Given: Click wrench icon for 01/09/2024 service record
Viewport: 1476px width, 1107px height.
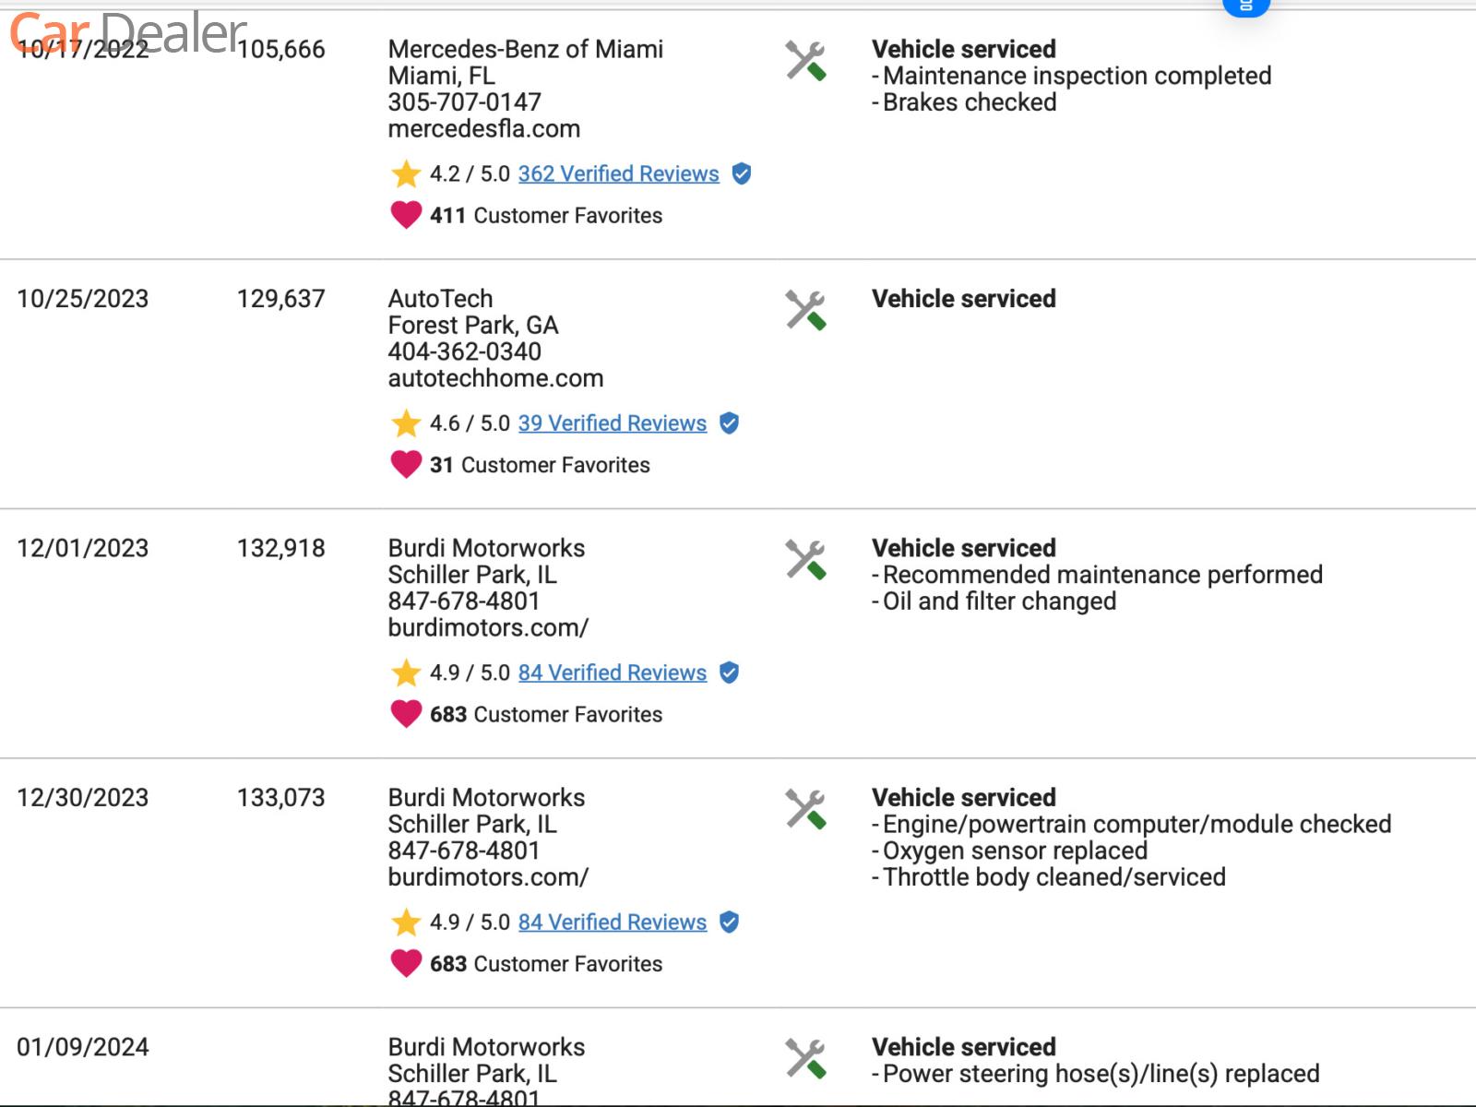Looking at the screenshot, I should coord(805,1058).
